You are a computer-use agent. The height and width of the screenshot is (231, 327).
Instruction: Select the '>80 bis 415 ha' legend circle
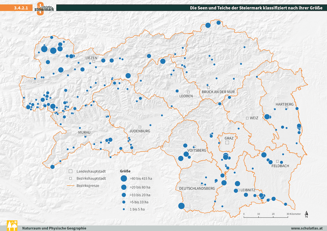124,178
